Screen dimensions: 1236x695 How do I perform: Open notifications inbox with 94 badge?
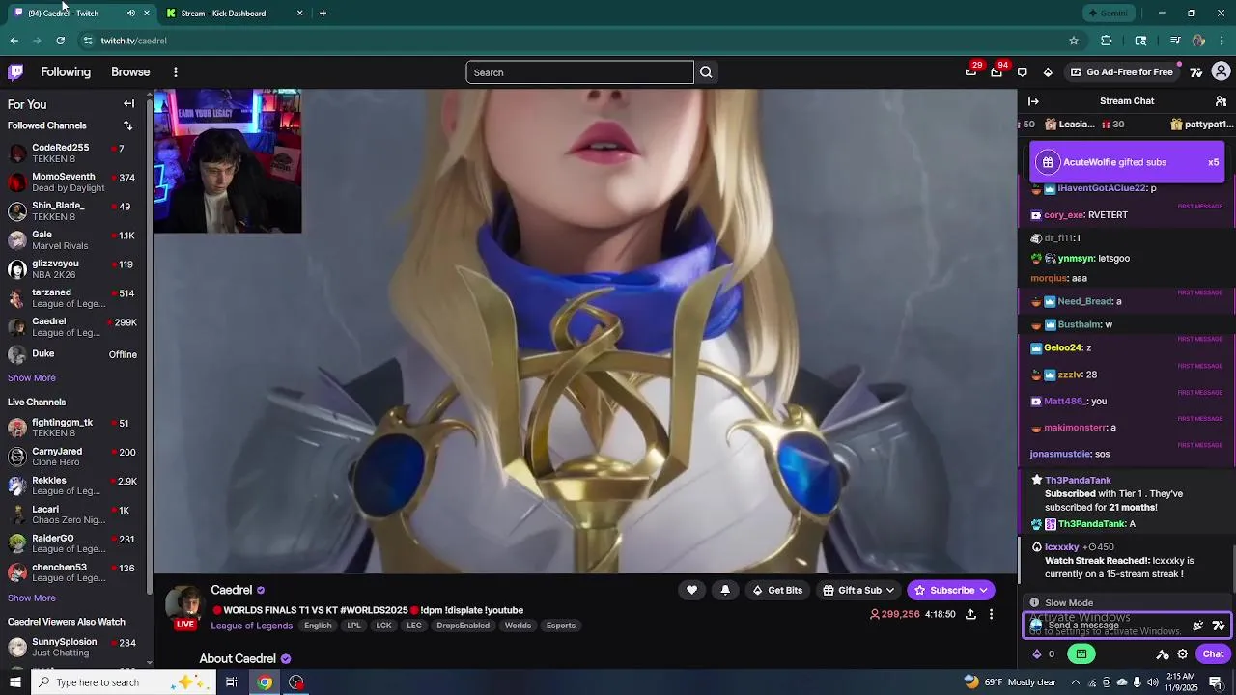(x=997, y=72)
